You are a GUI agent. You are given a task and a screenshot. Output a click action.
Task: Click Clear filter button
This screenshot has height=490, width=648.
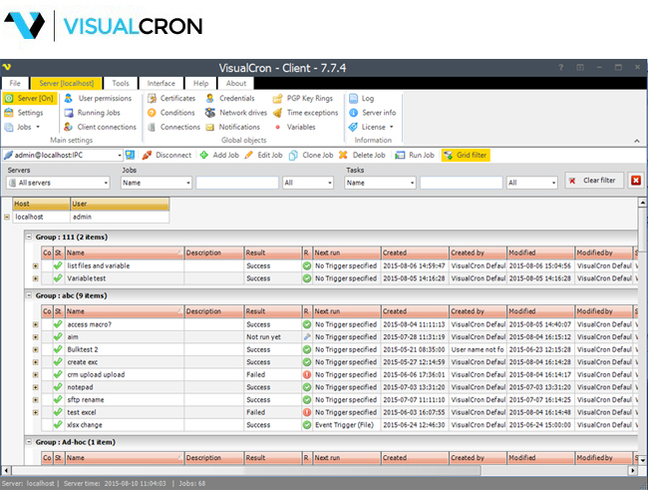click(x=594, y=181)
